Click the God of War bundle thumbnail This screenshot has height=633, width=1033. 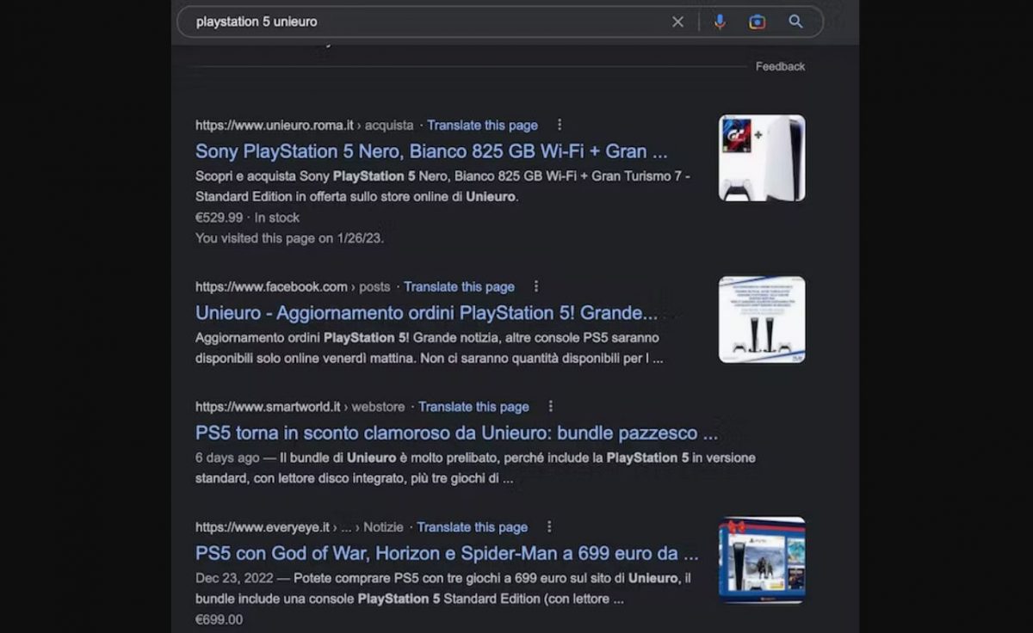click(x=762, y=559)
